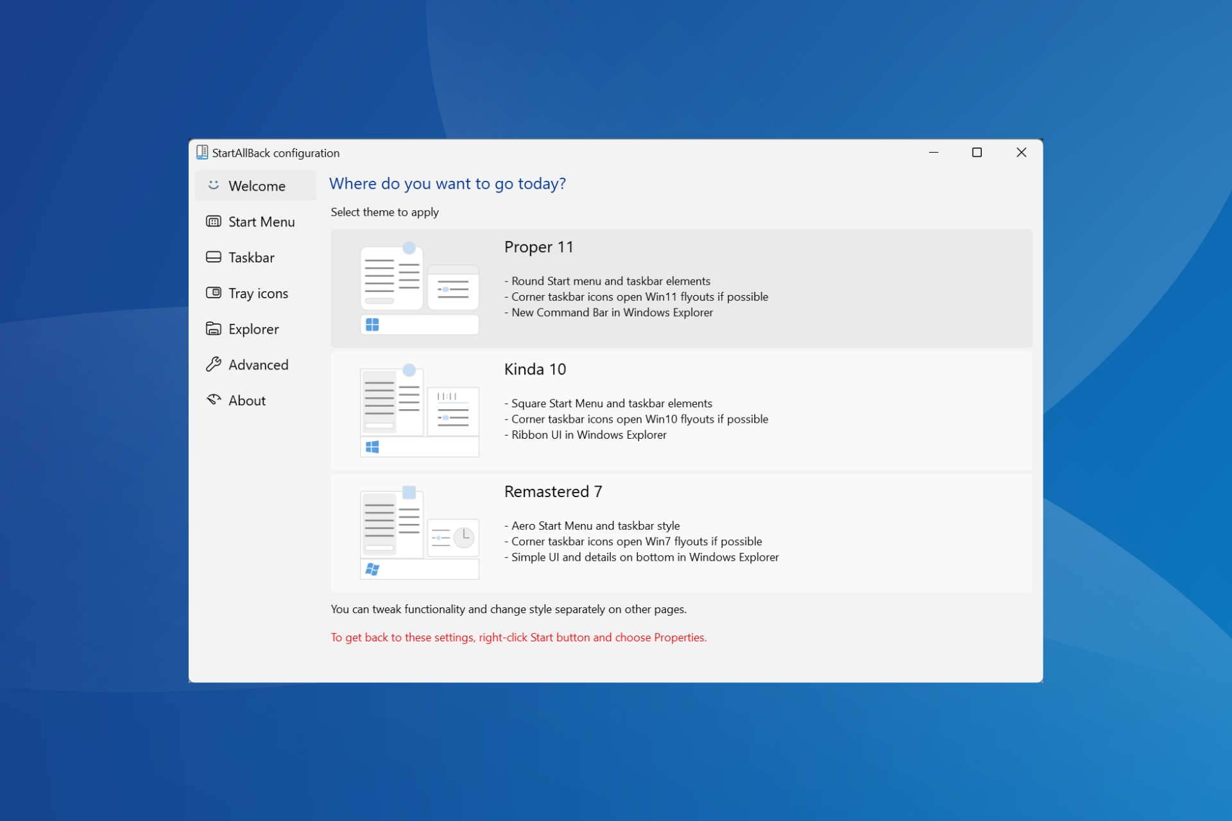Image resolution: width=1232 pixels, height=821 pixels.
Task: Select the Proper 11 theme title
Action: click(539, 247)
